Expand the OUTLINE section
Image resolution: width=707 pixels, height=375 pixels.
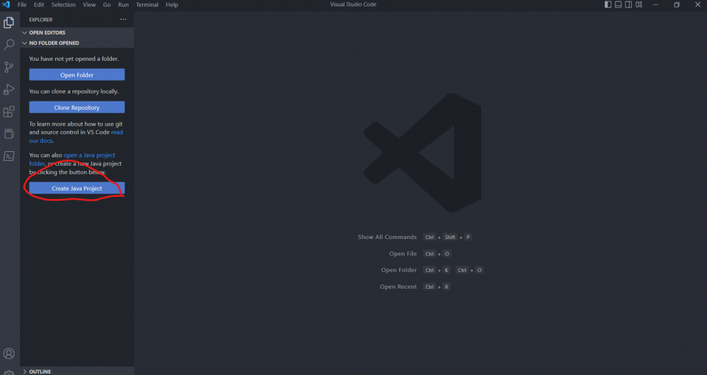click(x=77, y=372)
